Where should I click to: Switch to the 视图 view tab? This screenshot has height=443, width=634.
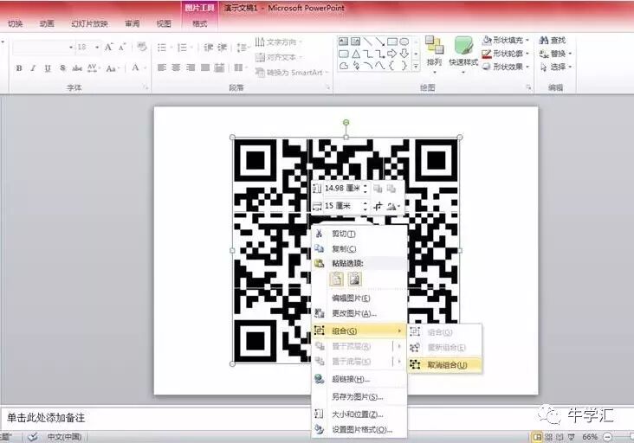(x=164, y=23)
